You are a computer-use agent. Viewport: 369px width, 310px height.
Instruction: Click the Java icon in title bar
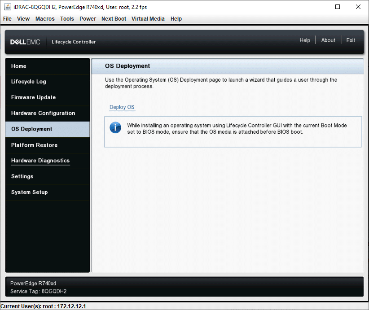(x=8, y=7)
